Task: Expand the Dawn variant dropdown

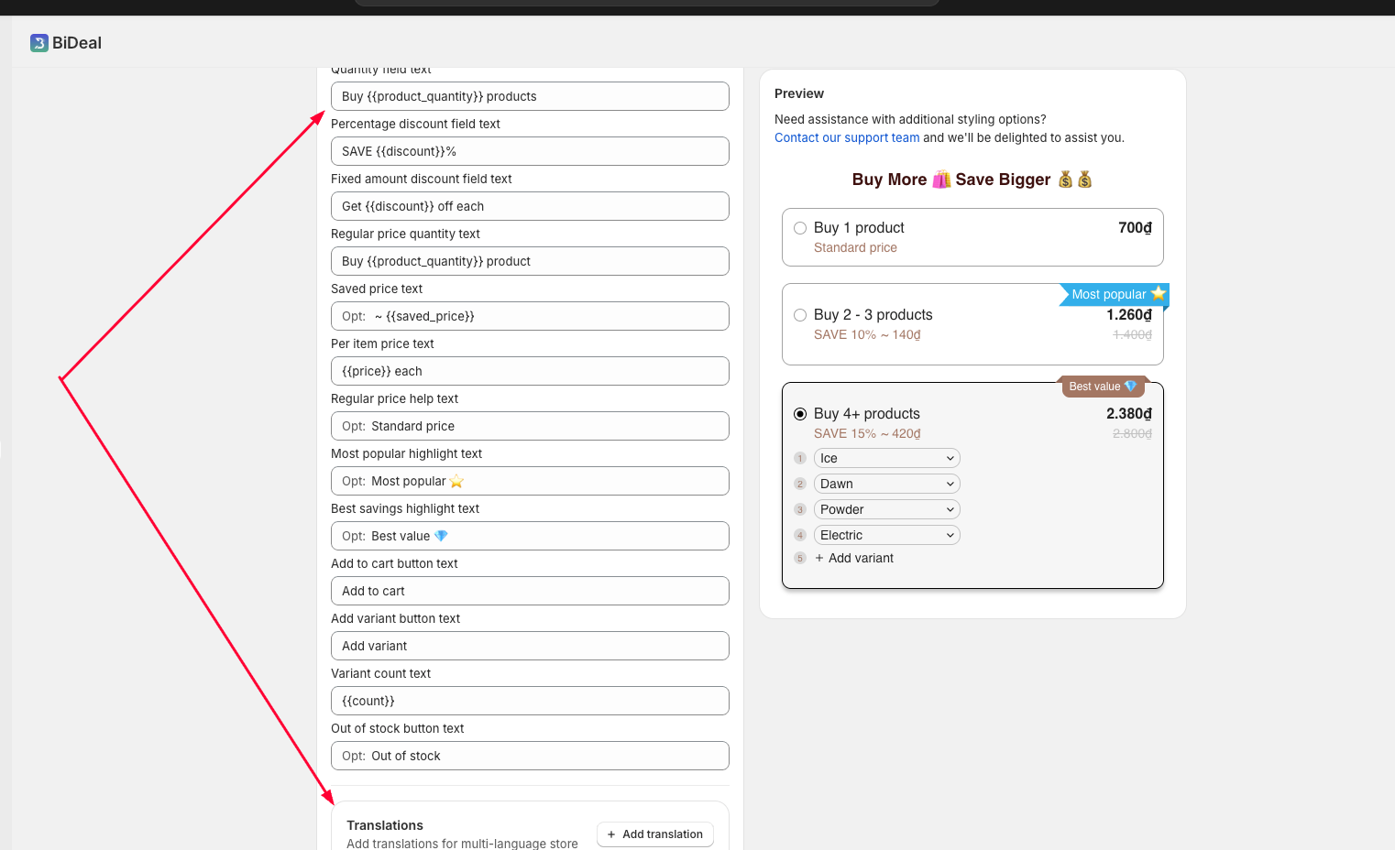Action: click(x=886, y=484)
